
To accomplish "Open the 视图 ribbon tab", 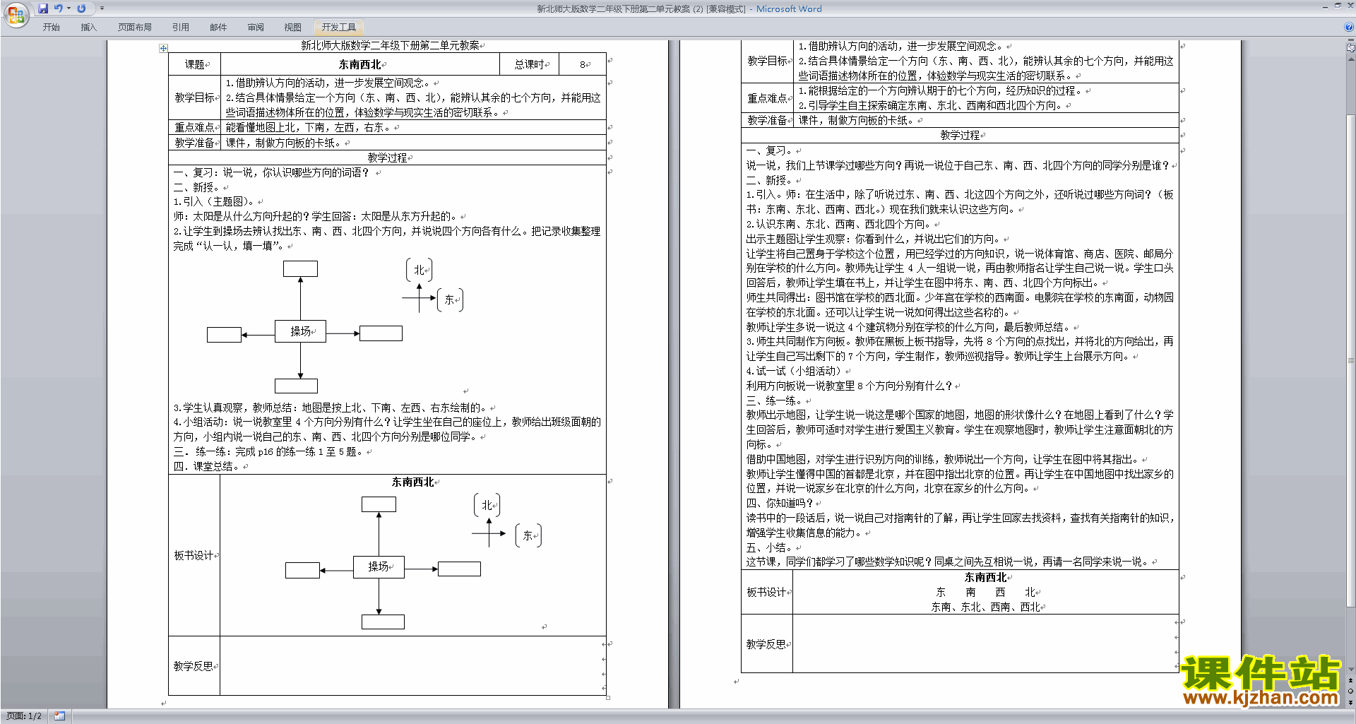I will [293, 27].
